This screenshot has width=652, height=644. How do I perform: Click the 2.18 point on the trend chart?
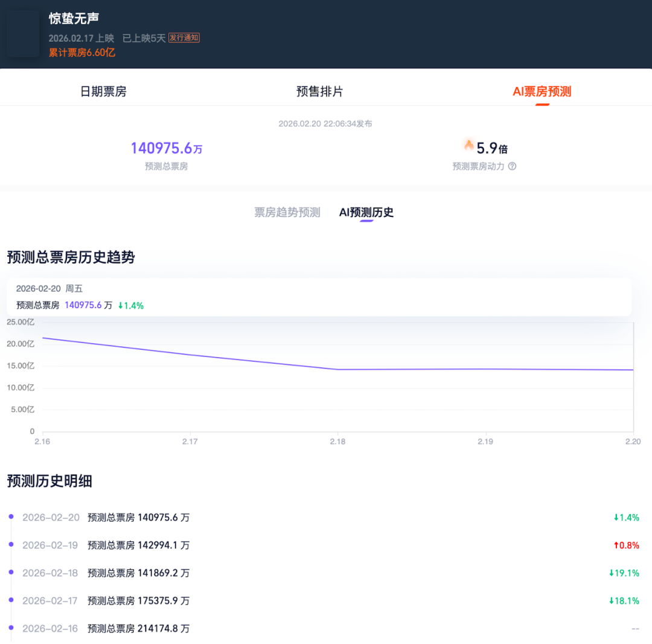pyautogui.click(x=337, y=369)
